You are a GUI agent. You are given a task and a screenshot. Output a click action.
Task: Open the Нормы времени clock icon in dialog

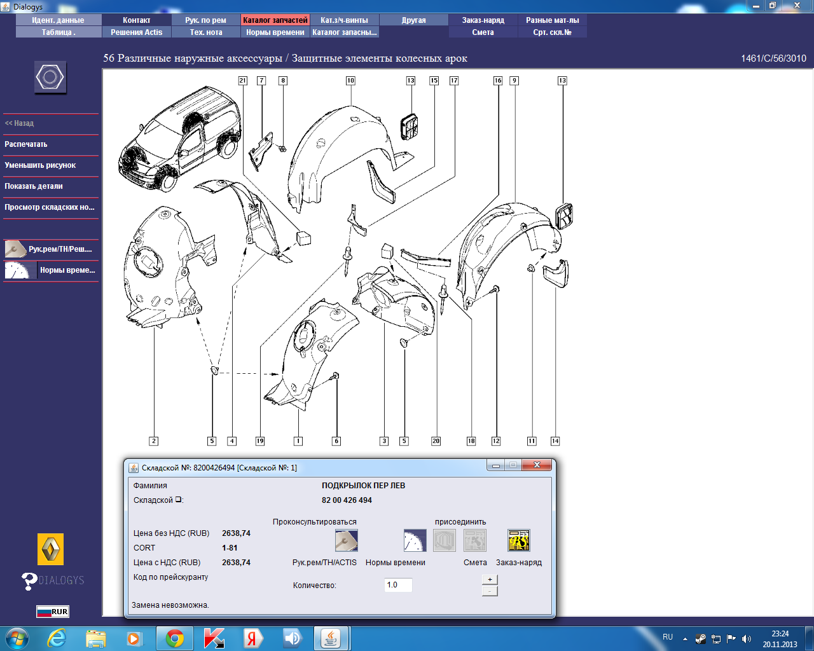point(415,540)
